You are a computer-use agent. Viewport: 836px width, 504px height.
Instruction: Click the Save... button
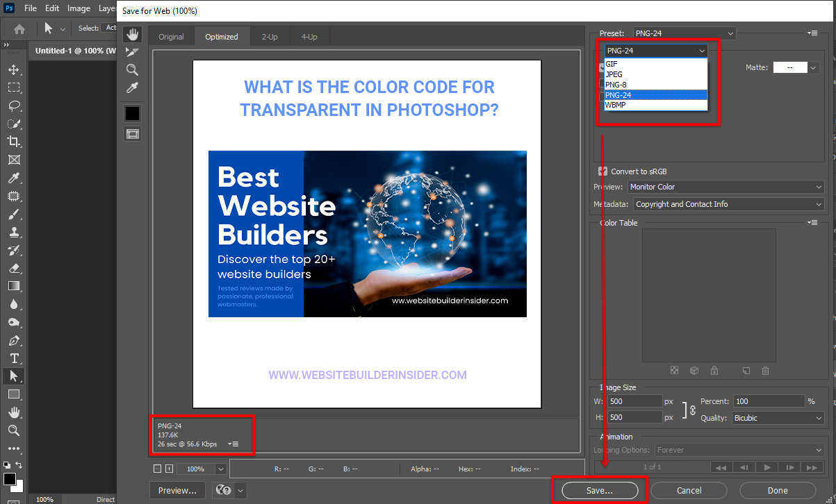click(599, 491)
